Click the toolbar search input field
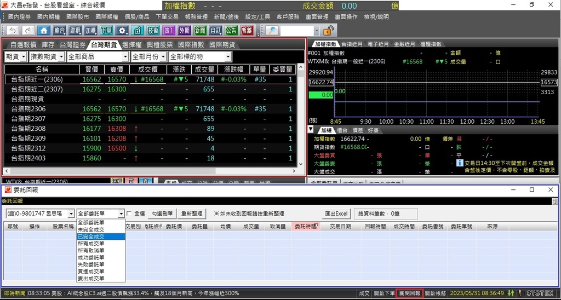 pos(297,31)
